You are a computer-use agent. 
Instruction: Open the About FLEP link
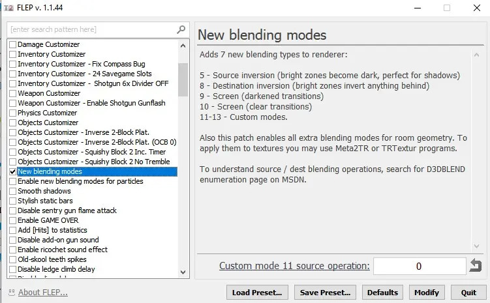pos(42,293)
